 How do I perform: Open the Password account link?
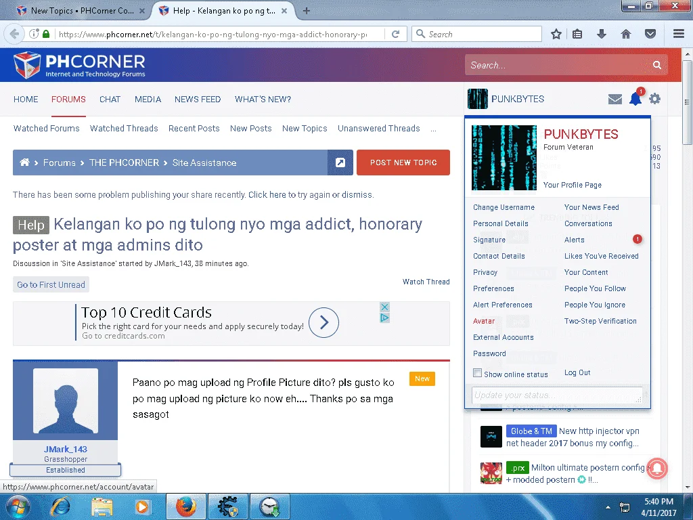pos(489,353)
